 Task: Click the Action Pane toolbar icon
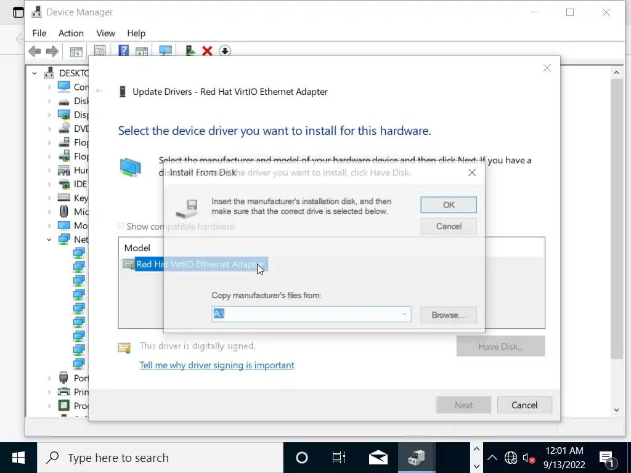(142, 51)
